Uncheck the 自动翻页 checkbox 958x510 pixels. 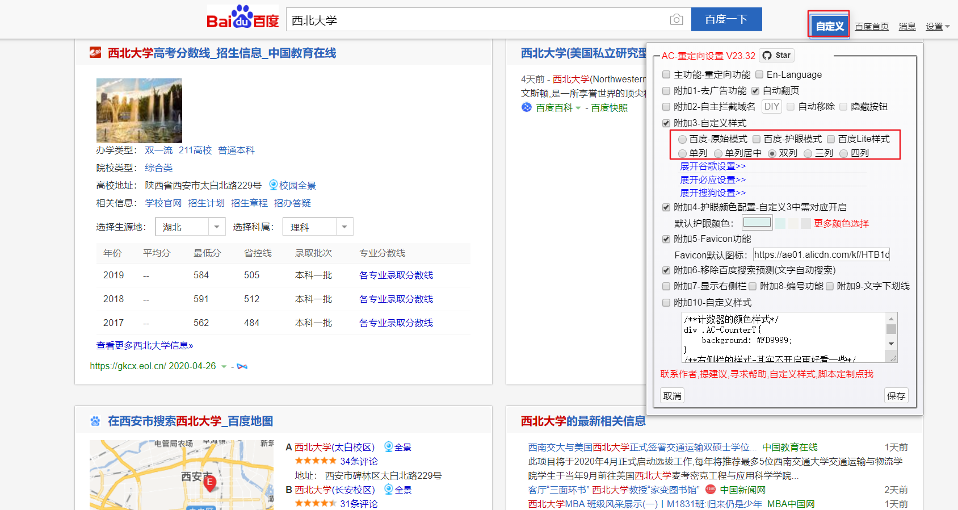[755, 90]
